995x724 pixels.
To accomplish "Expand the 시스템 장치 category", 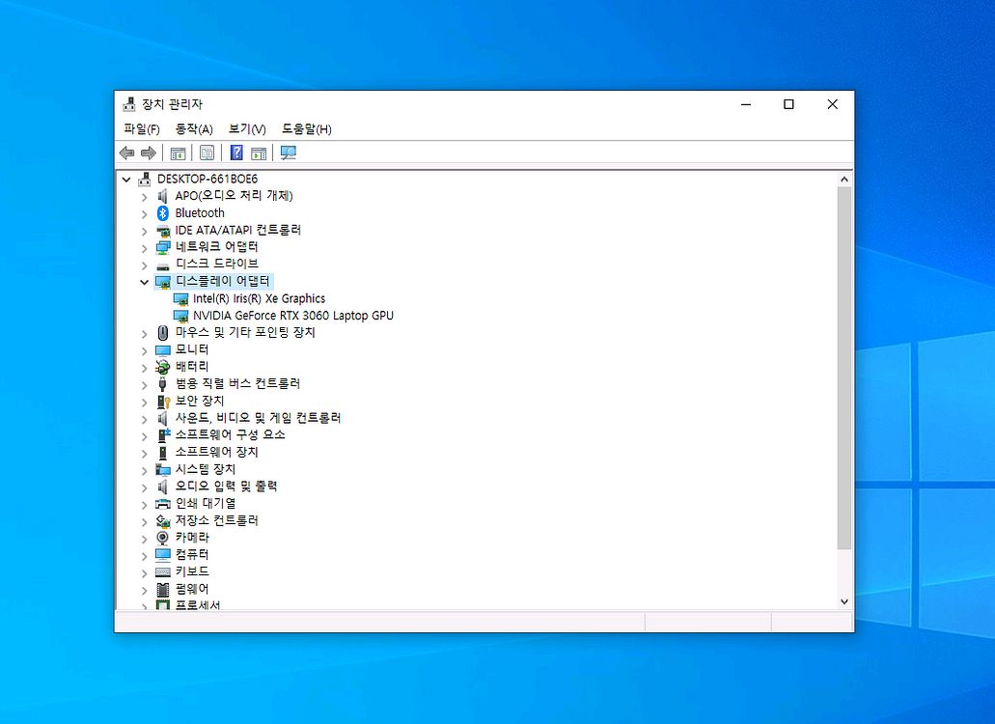I will coord(145,470).
